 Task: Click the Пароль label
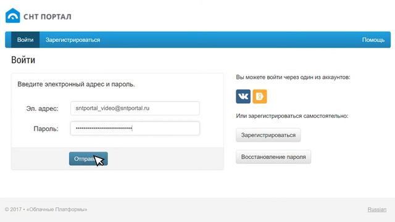46,129
